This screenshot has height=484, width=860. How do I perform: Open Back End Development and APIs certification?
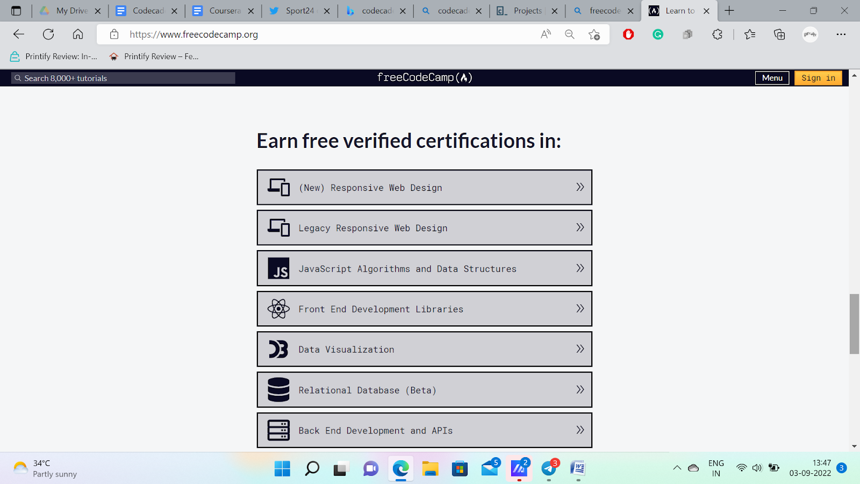[x=425, y=430]
